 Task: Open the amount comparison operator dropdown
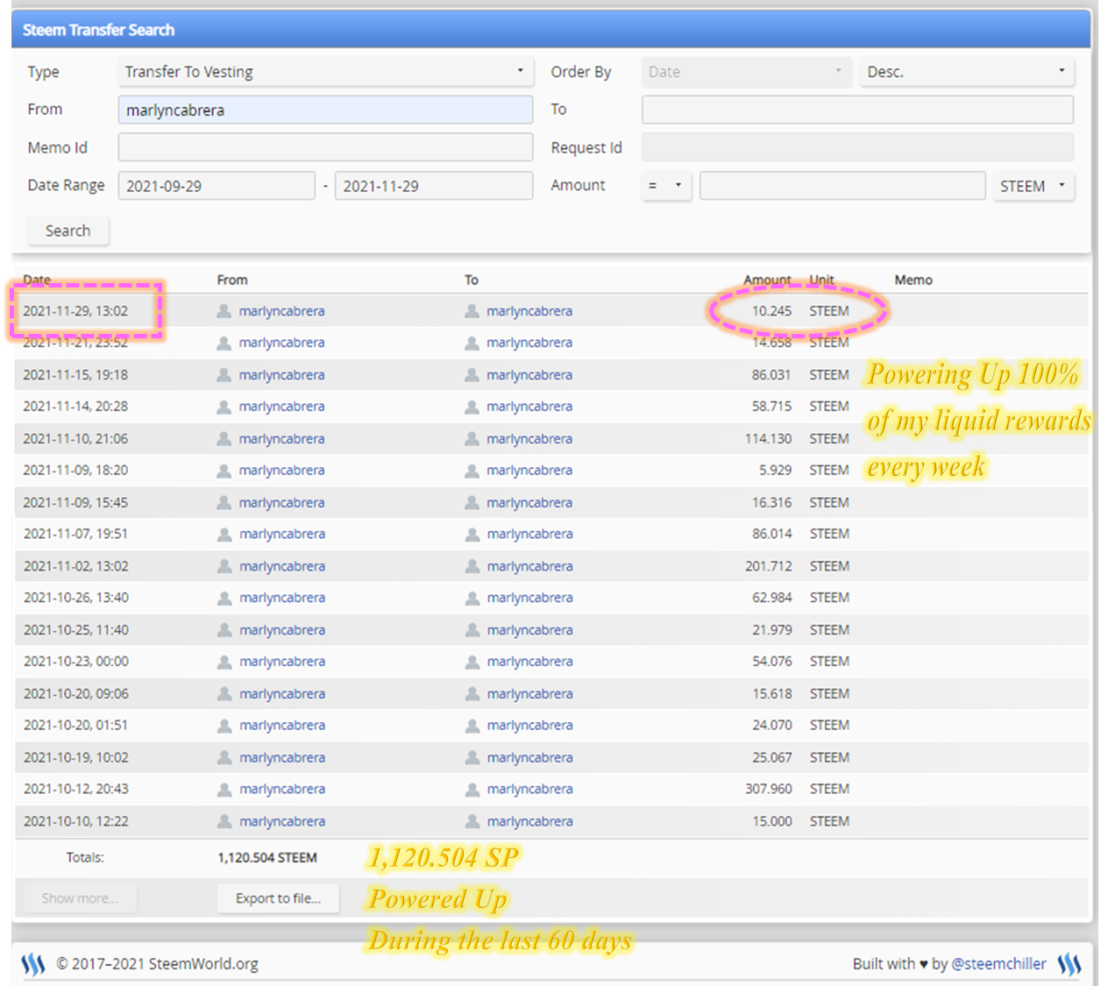pos(666,186)
